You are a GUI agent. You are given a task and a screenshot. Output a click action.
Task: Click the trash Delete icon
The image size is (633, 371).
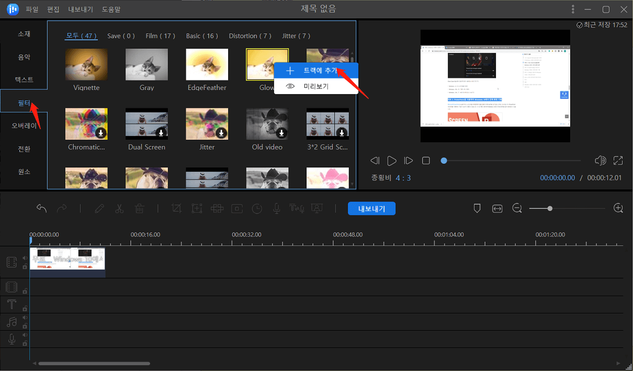pos(140,208)
